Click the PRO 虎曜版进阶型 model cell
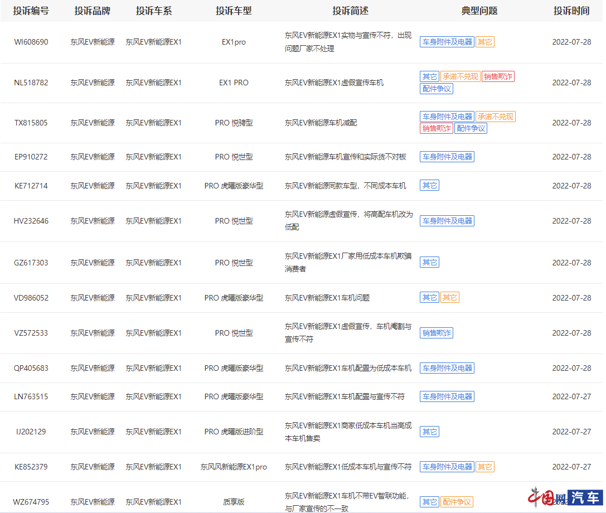The width and height of the screenshot is (606, 513). coord(234,432)
